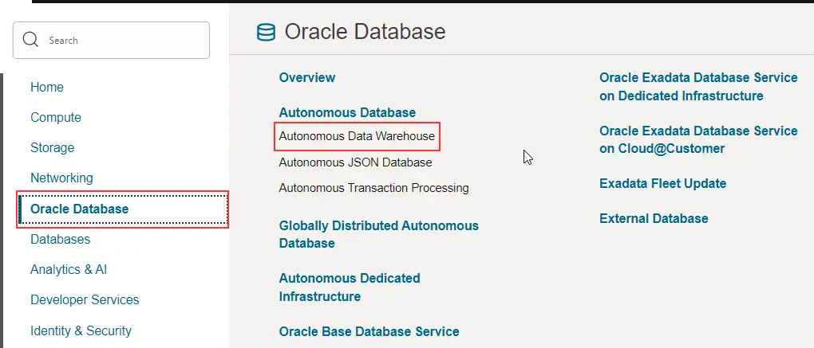Open Home in the navigation menu
The image size is (814, 348).
[47, 87]
